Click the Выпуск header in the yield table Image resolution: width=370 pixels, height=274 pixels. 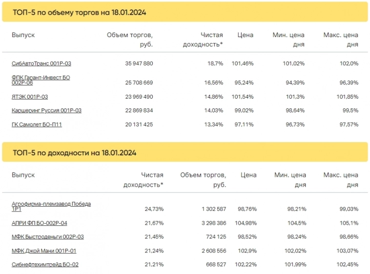[23, 175]
